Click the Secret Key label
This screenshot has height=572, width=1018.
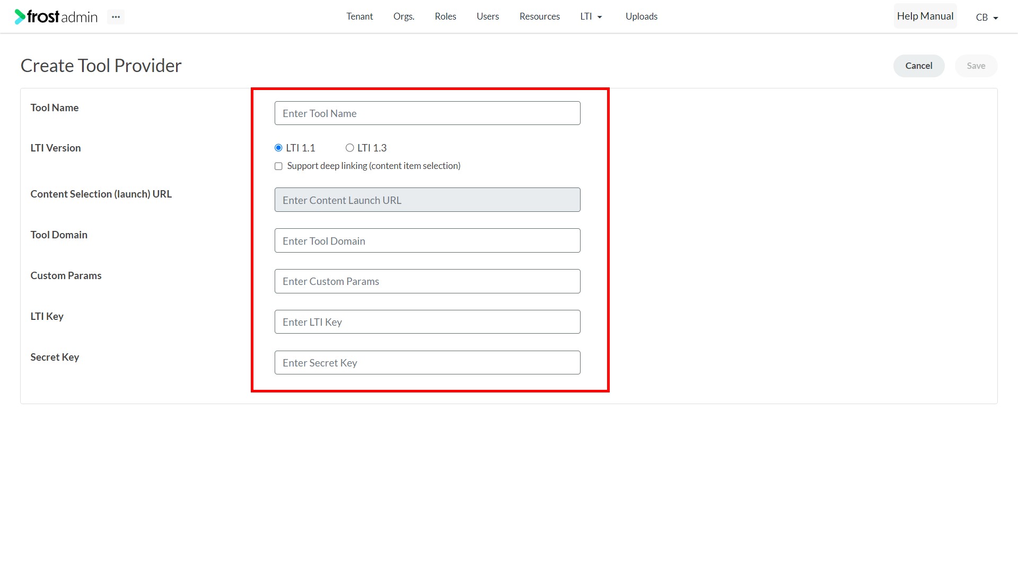click(x=55, y=357)
